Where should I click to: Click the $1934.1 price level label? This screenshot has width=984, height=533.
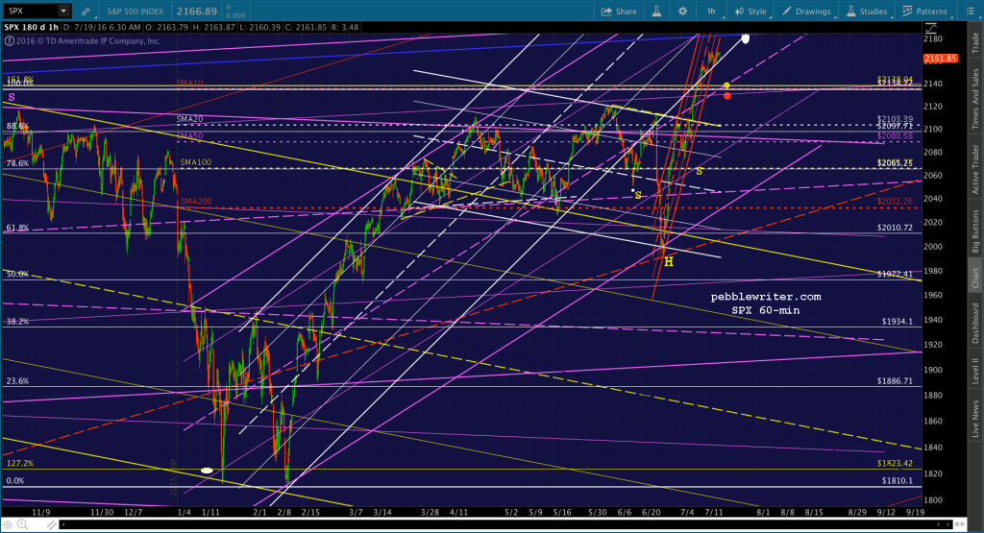[x=897, y=321]
